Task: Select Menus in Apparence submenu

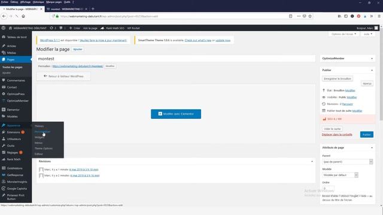Action: 38,143
